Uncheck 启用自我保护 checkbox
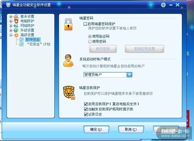Viewport: 194px width, 141px height. point(86,104)
